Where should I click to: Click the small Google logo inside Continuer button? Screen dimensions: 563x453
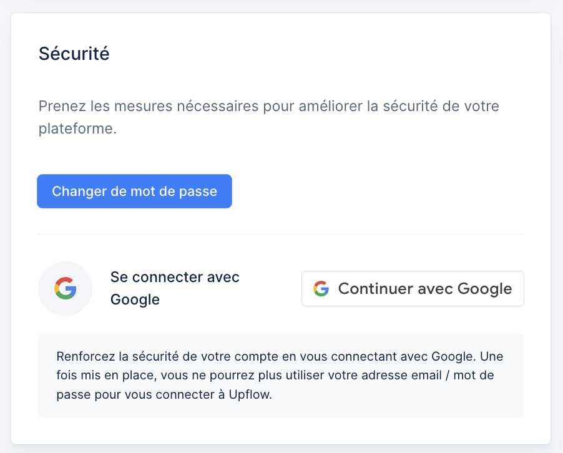321,289
